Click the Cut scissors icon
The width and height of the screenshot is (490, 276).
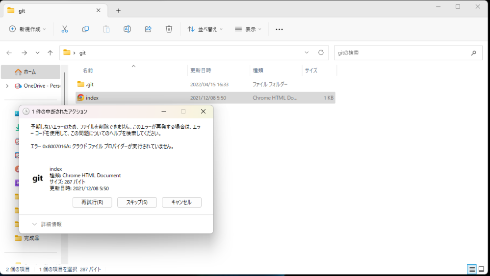(x=64, y=29)
